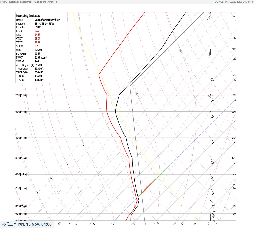This screenshot has width=254, height=228.
Task: Click the CTOT value '24.5'
Action: tap(37, 35)
